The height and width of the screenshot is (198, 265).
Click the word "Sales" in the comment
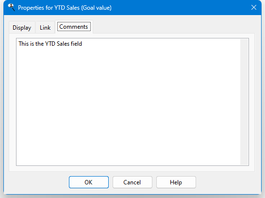[x=63, y=44]
